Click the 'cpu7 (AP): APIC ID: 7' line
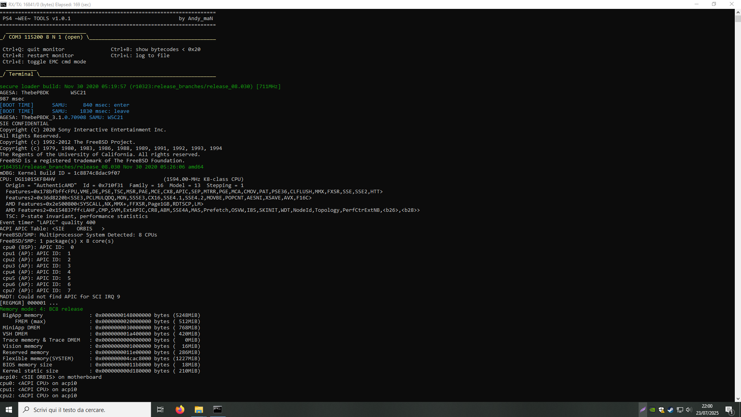The width and height of the screenshot is (741, 417). (x=37, y=291)
